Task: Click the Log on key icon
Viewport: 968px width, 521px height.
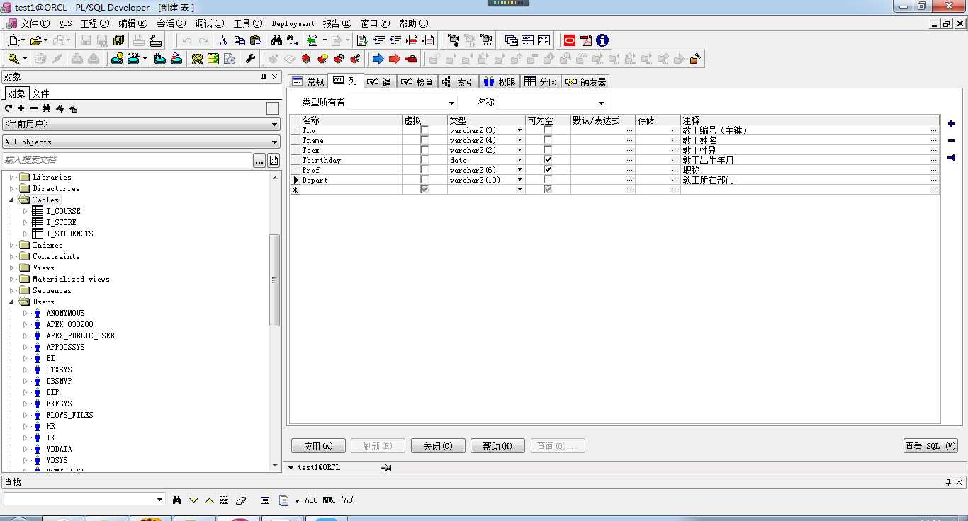Action: point(13,59)
